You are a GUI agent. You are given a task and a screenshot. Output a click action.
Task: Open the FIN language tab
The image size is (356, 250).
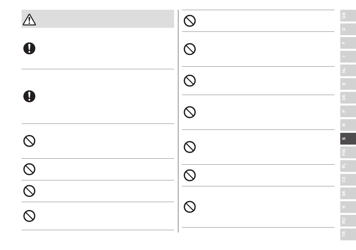point(348,152)
